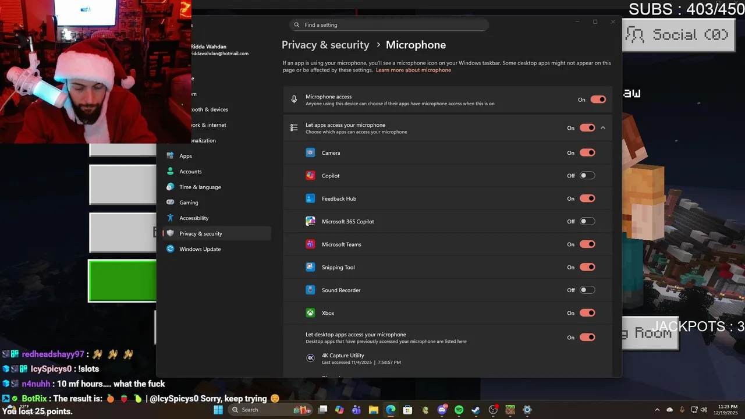Click the Feedback Hub app icon
The width and height of the screenshot is (745, 419).
tap(310, 198)
